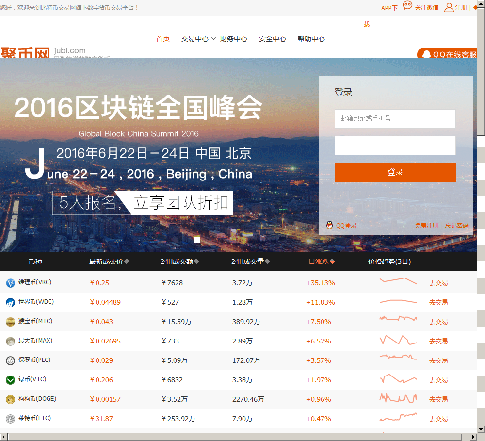Click the banner carousel indicator dot
Viewport: 485px width, 441px height.
tap(197, 240)
